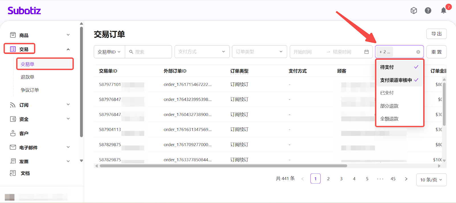The width and height of the screenshot is (456, 203).
Task: Click the search magnifier icon
Action: (131, 52)
